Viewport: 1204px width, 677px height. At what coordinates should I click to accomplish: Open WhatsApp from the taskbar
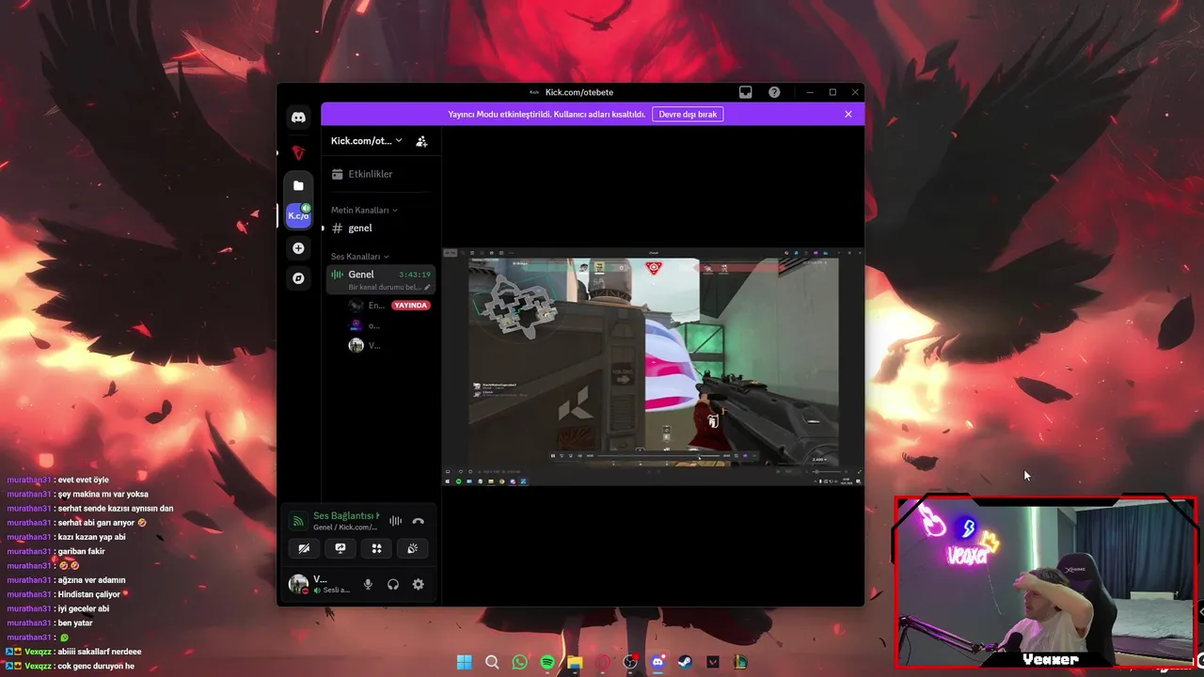point(520,662)
